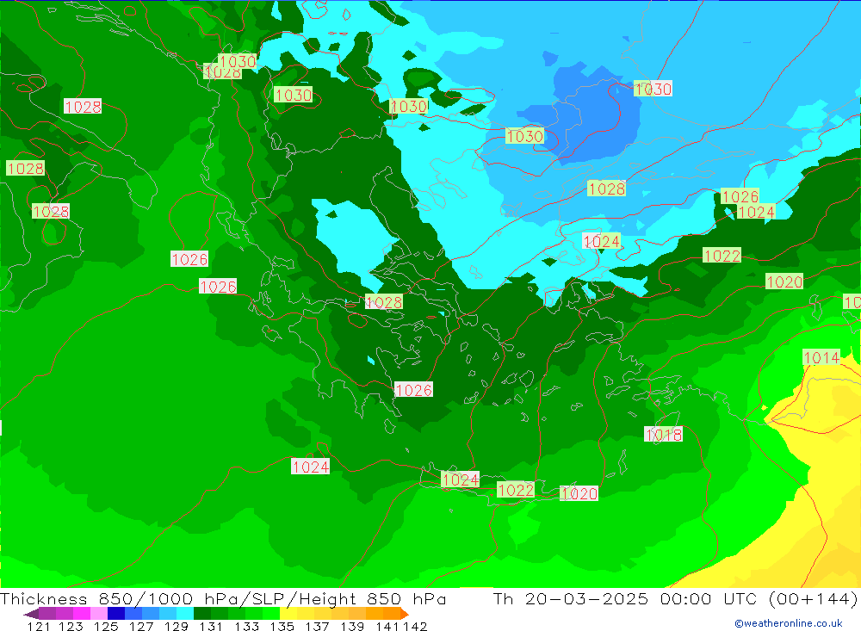861x631 pixels.
Task: Open the weatheronline.co.uk copyright link
Action: [x=789, y=623]
